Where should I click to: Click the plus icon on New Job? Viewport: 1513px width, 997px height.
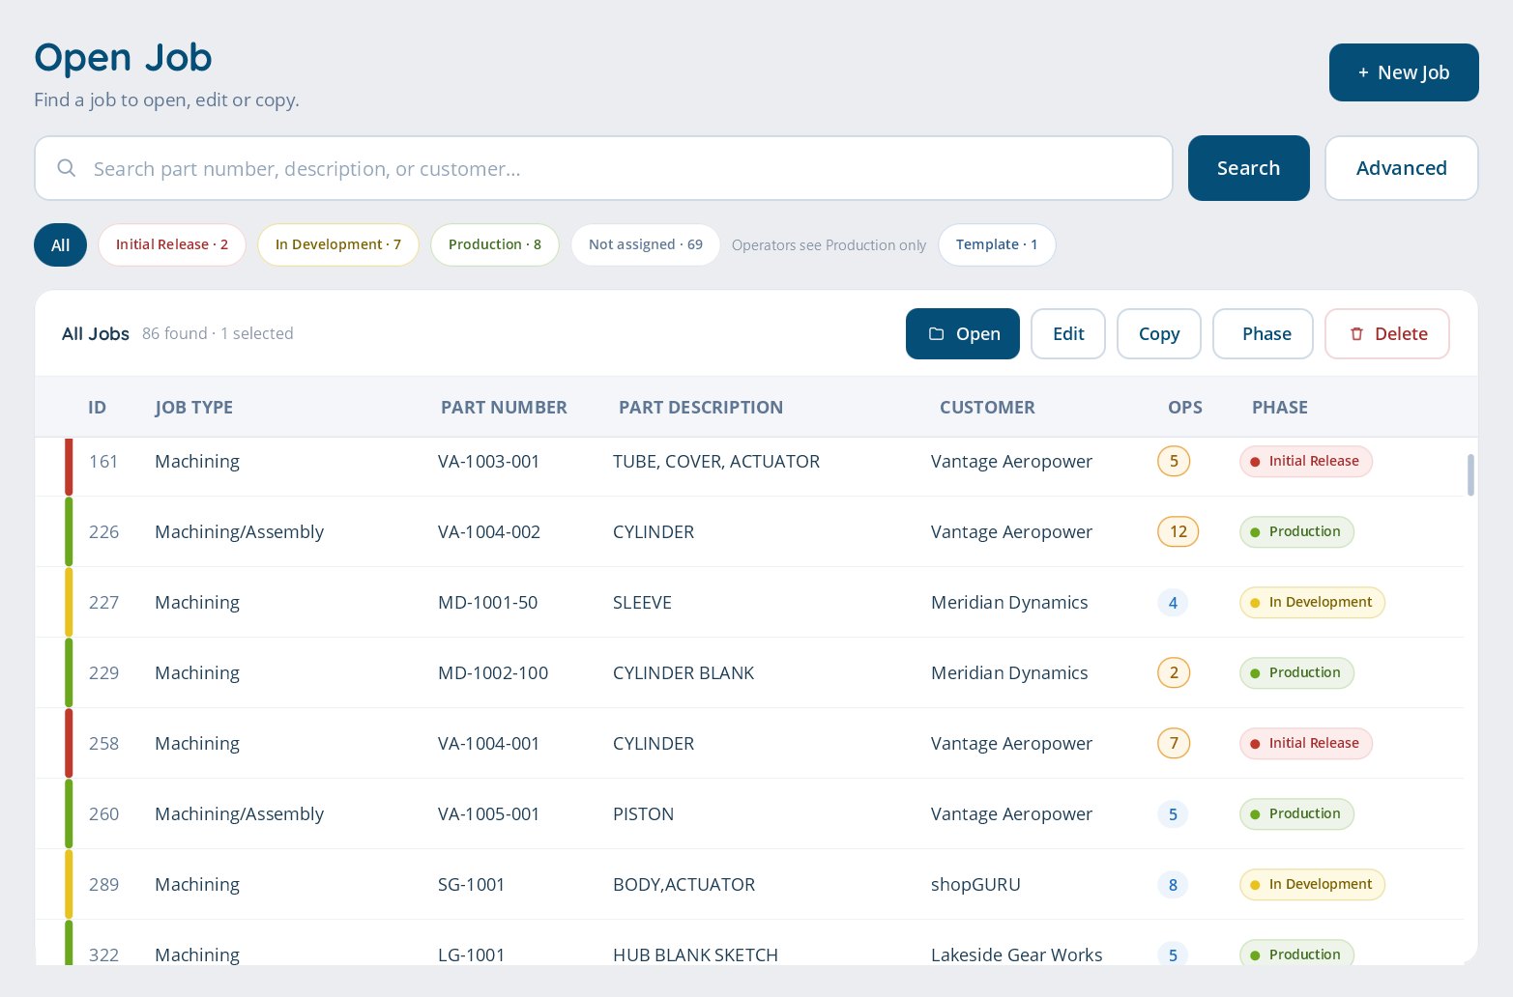[1363, 72]
